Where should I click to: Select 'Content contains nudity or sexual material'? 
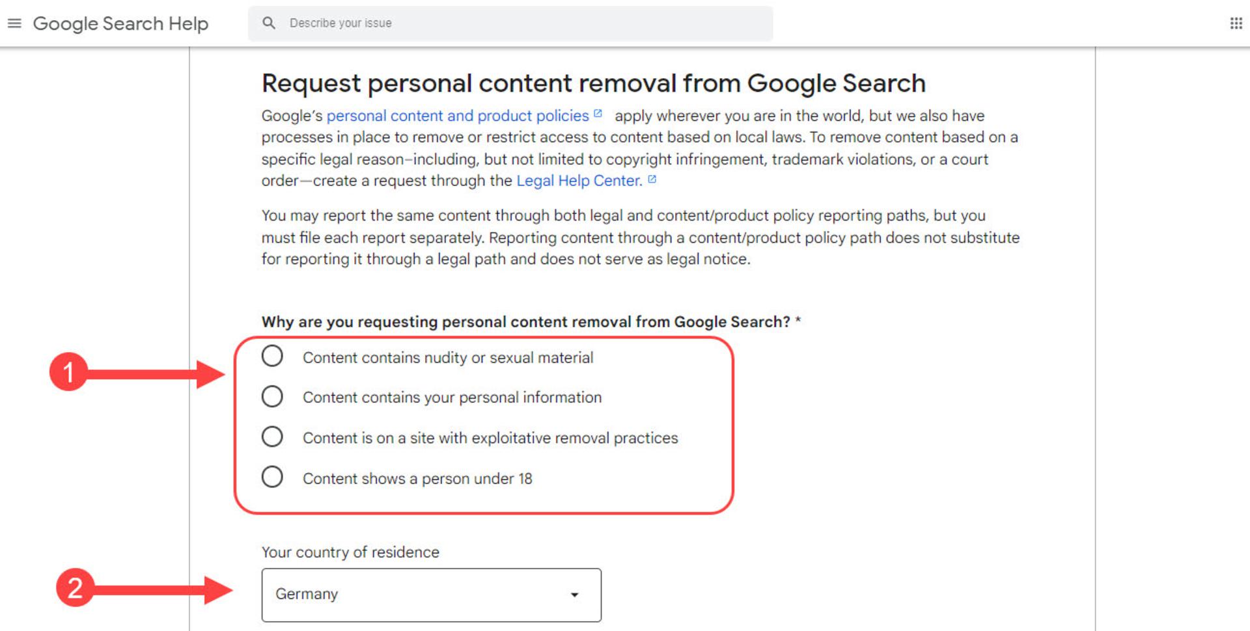click(272, 356)
